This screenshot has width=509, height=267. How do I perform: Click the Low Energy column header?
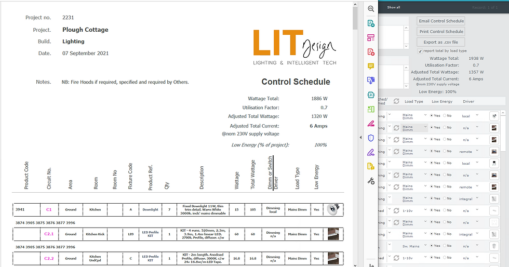coord(442,102)
